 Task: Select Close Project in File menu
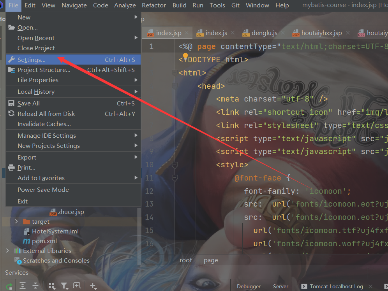pos(73,48)
